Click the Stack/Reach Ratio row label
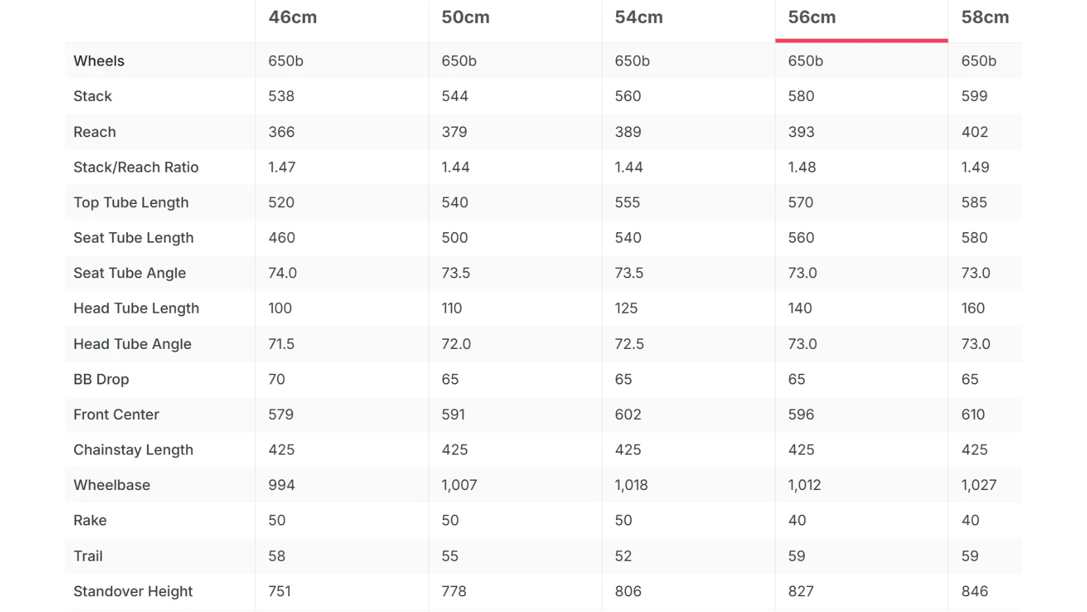Viewport: 1087px width, 612px height. click(x=136, y=167)
